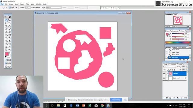Select the Magic Wand tool in toolbox
Image resolution: width=193 pixels, height=108 pixels.
[x=9, y=23]
